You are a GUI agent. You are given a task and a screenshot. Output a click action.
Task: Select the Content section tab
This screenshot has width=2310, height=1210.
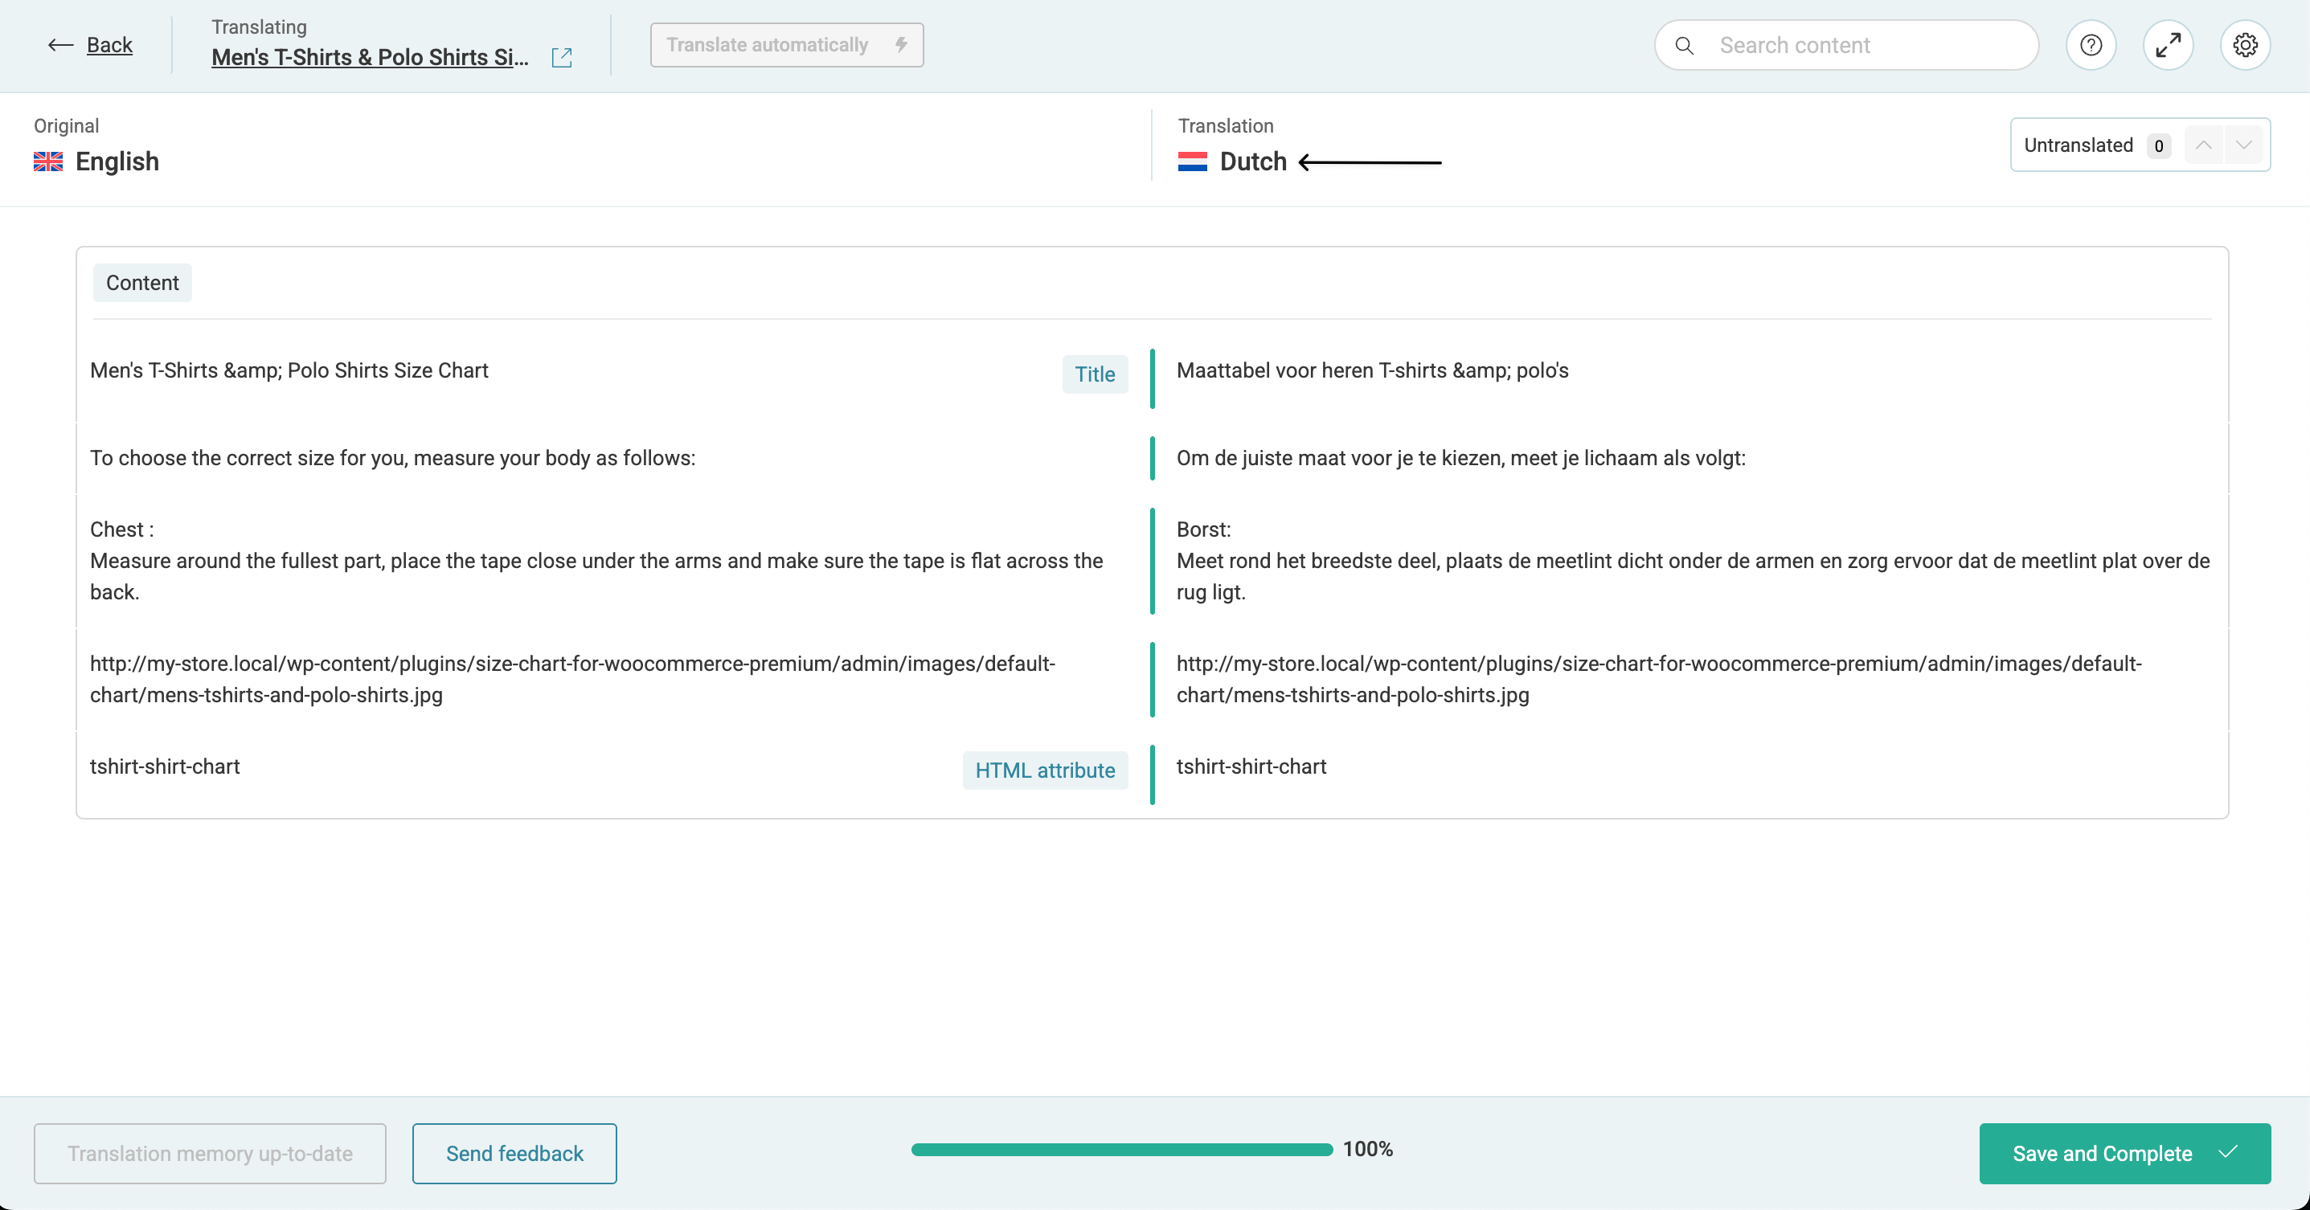pyautogui.click(x=141, y=284)
